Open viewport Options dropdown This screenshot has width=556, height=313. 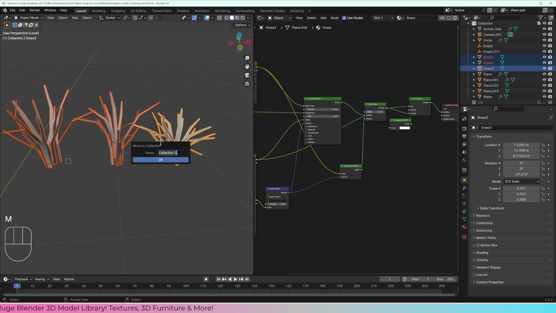tap(242, 25)
